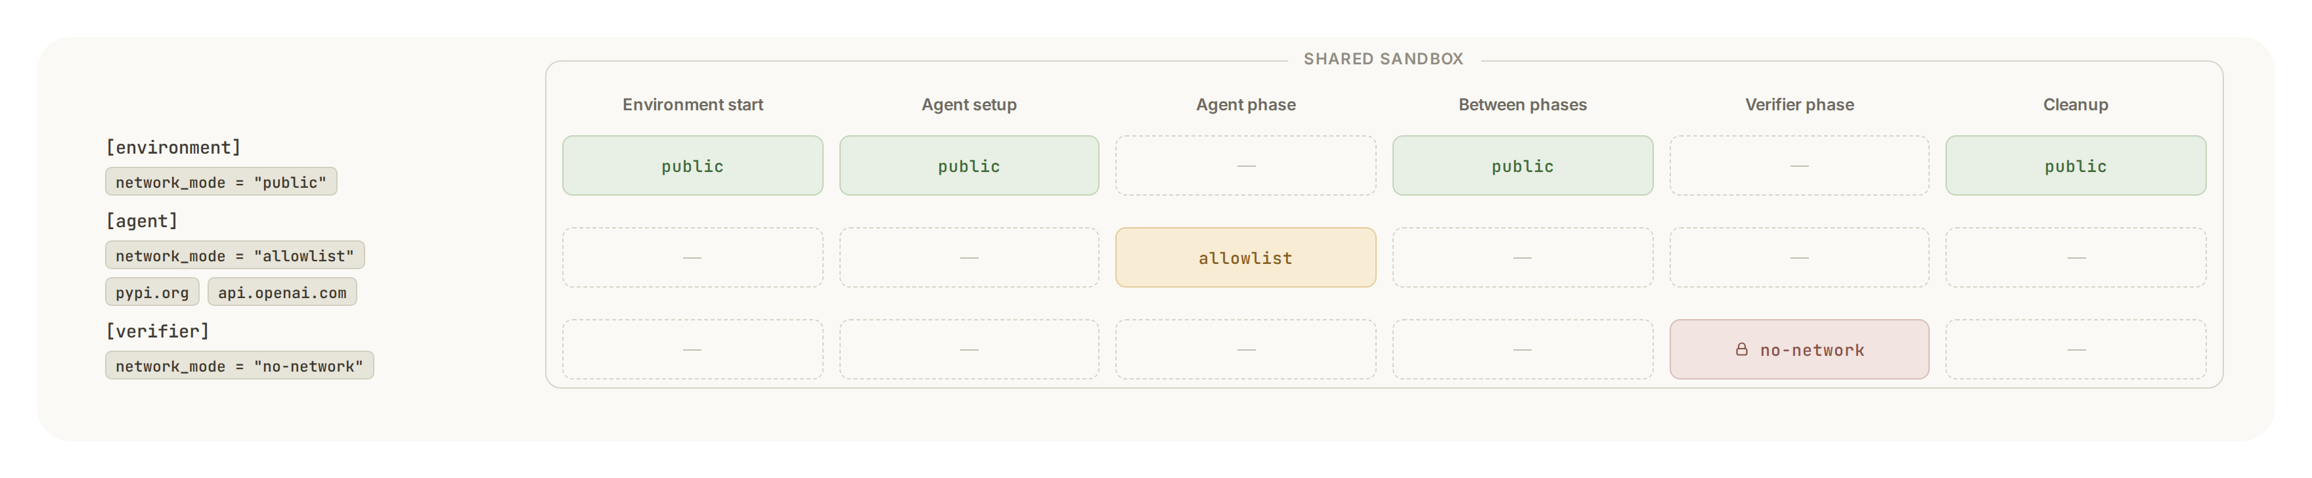
Task: Click the api.openai.com allowlist tag
Action: pos(282,292)
